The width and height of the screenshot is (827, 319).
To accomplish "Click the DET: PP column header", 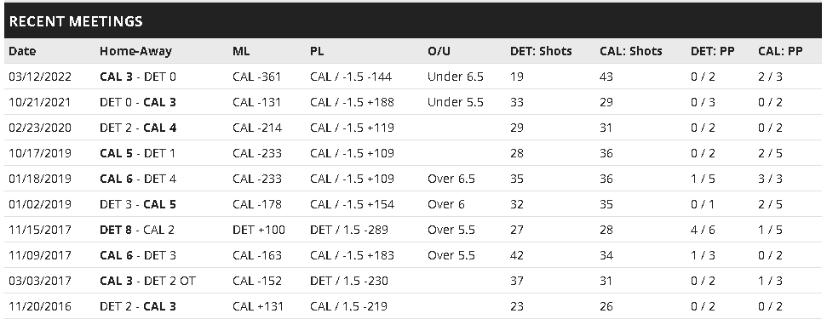I will 713,51.
